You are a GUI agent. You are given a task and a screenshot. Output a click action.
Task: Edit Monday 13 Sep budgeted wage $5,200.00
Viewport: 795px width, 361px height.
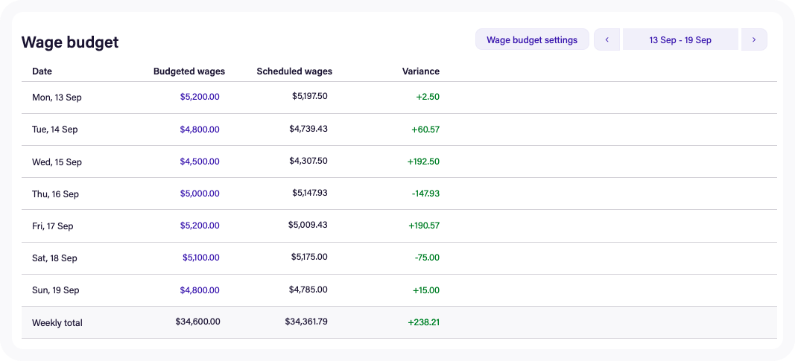[200, 97]
